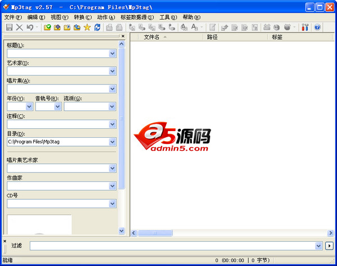The width and height of the screenshot is (337, 266).
Task: Click the tag panel scroll up arrow
Action: coord(121,44)
